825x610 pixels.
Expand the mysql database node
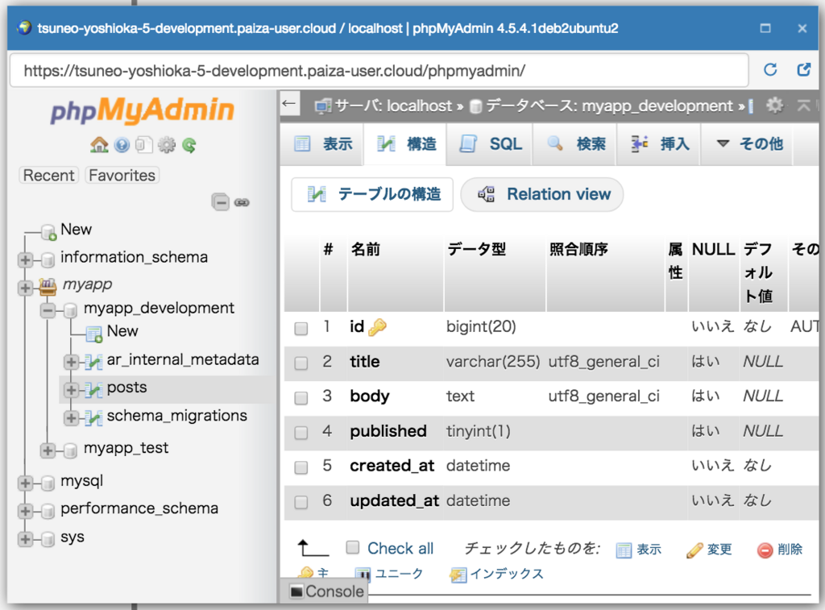(x=25, y=483)
